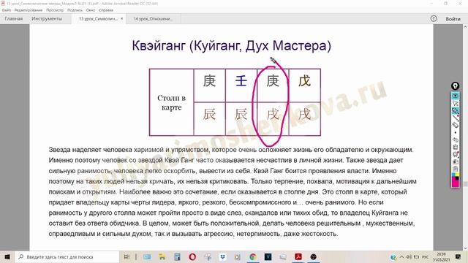468x263 pixels.
Task: Toggle the eye visibility icon in annotation toolbar
Action: tap(455, 96)
